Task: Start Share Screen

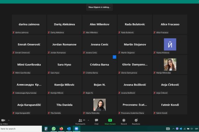Action: [x=110, y=122]
